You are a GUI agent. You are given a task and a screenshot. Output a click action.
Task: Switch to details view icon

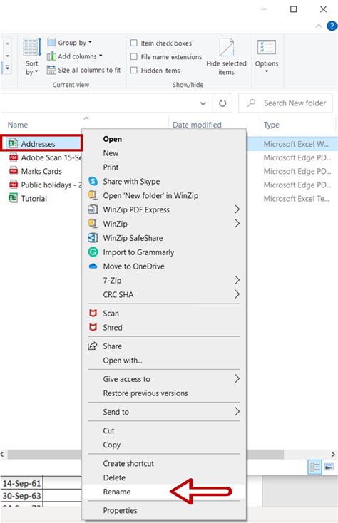314,467
